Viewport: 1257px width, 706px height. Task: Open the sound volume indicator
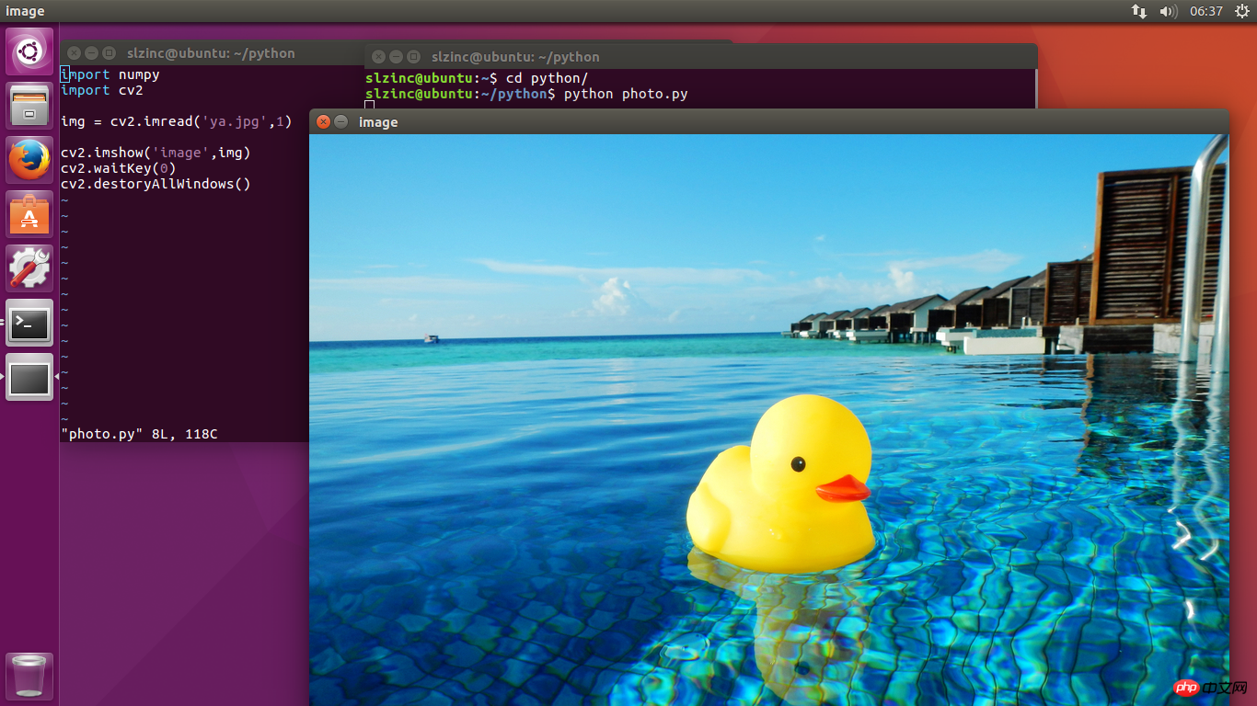[x=1168, y=11]
